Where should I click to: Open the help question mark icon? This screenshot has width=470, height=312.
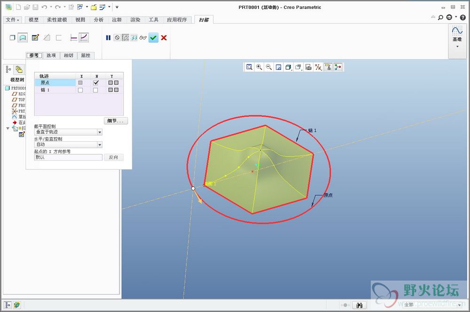pyautogui.click(x=462, y=17)
